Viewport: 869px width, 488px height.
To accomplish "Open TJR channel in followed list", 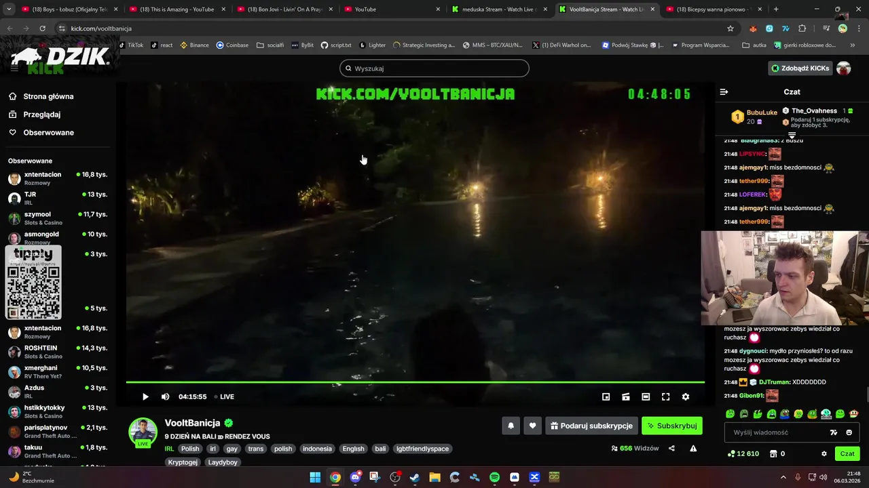I will pyautogui.click(x=58, y=198).
